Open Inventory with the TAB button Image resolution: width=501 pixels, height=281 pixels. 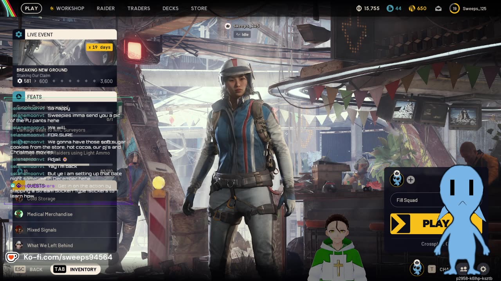click(x=75, y=269)
